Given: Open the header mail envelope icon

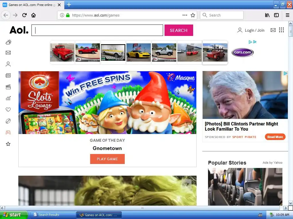Looking at the screenshot, I should tap(273, 30).
